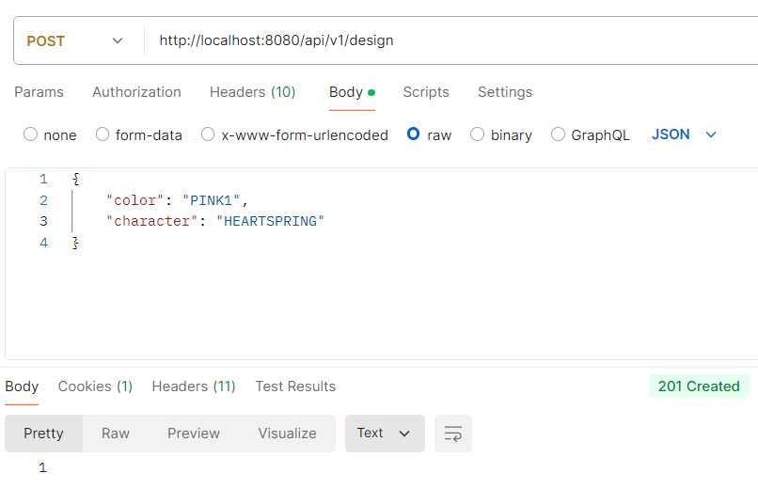The image size is (758, 489).
Task: Switch to the Params tab
Action: (39, 92)
